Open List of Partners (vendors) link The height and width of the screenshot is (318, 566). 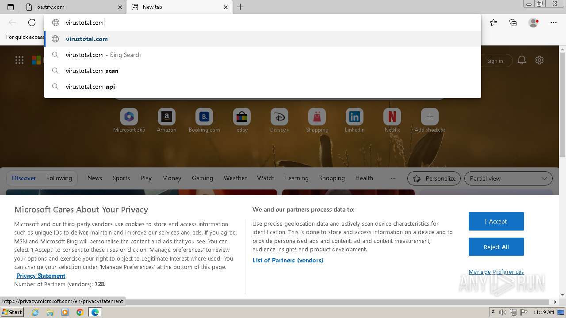tap(288, 260)
